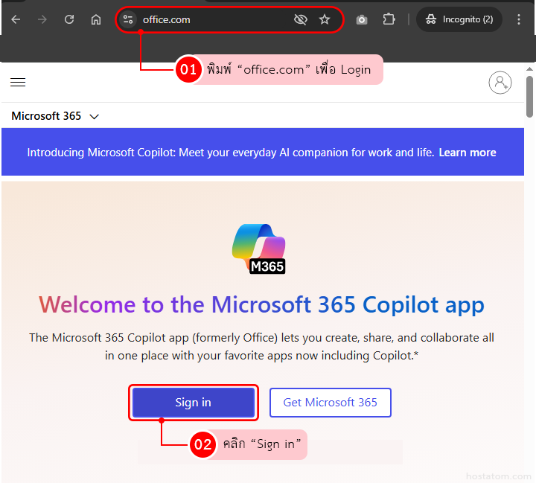Click the M365 Copilot logo
The width and height of the screenshot is (536, 483).
259,248
